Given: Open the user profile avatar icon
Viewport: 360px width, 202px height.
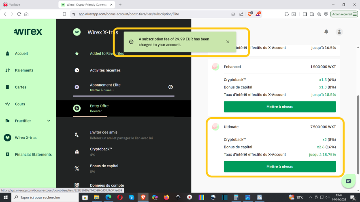Looking at the screenshot, I should (339, 32).
